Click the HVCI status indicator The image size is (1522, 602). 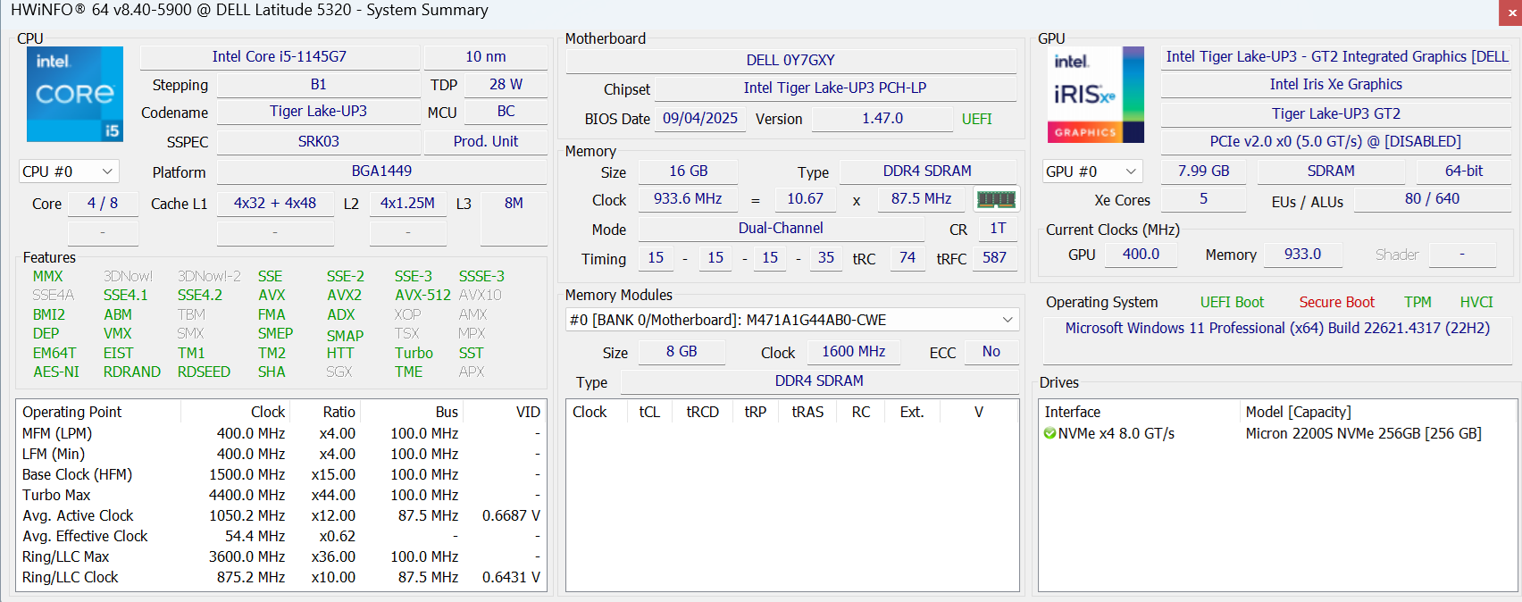click(x=1476, y=302)
